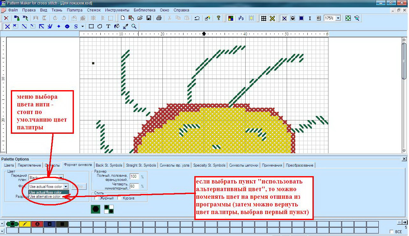The width and height of the screenshot is (409, 236).
Task: Click the full stitch size percent field
Action: (x=134, y=176)
